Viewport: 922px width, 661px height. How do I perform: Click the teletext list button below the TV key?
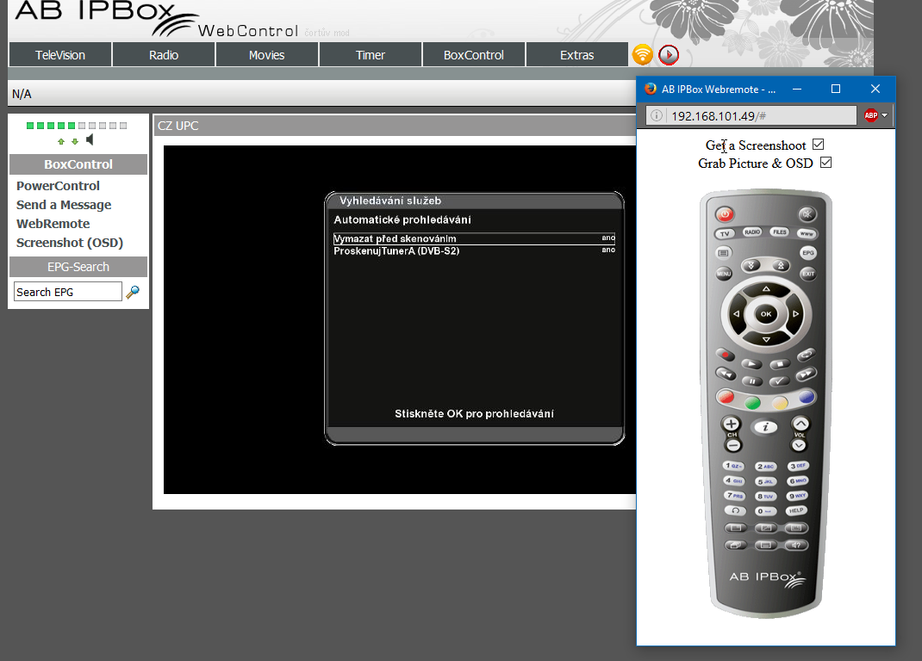pos(723,253)
